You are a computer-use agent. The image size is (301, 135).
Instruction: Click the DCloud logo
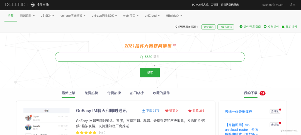15,5
